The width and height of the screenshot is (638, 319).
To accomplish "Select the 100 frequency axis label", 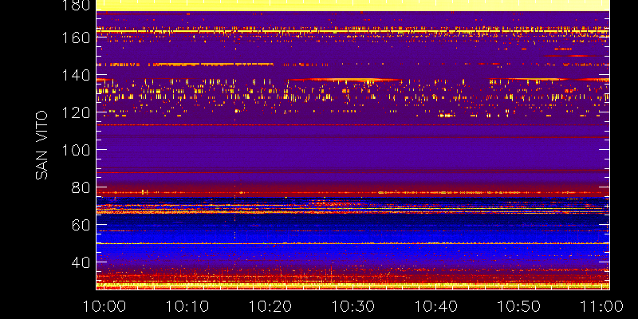I will [75, 151].
